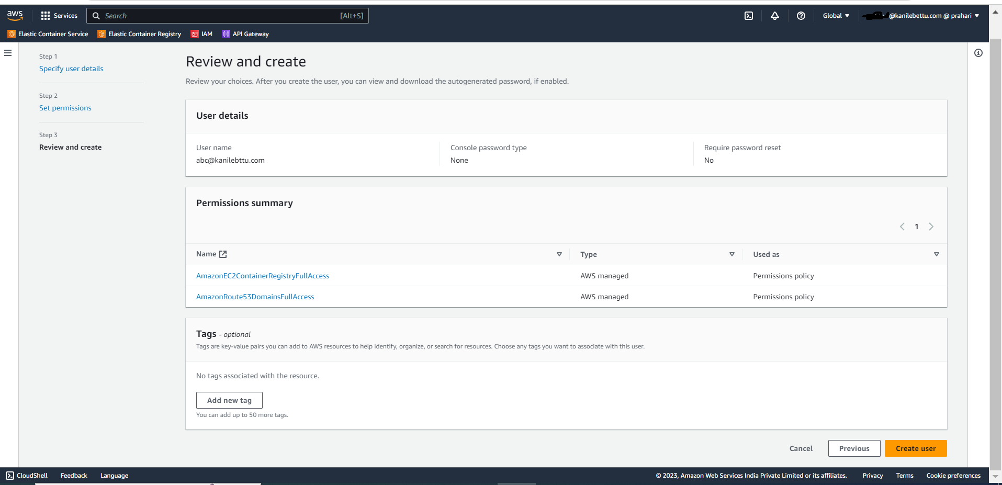Click No tags associated with the resource text
The width and height of the screenshot is (1002, 485).
(x=257, y=376)
